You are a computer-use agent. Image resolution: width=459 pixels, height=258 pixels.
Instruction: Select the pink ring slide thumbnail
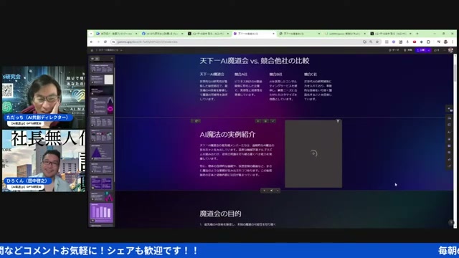101,105
